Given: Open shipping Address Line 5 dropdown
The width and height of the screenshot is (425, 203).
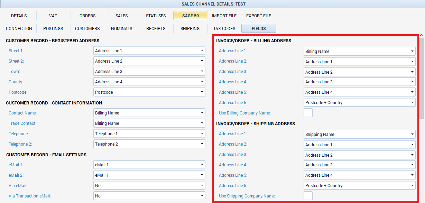Looking at the screenshot, I should coord(360,175).
